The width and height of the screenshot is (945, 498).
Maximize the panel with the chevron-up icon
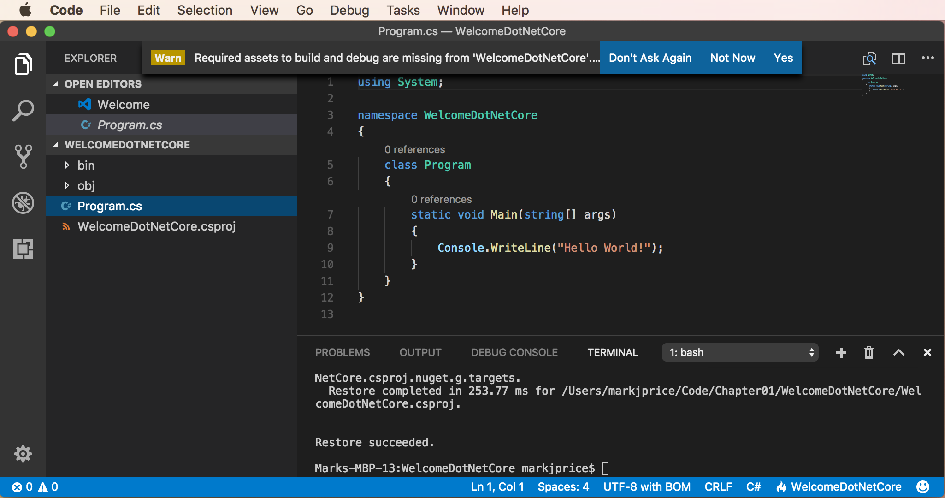click(898, 353)
